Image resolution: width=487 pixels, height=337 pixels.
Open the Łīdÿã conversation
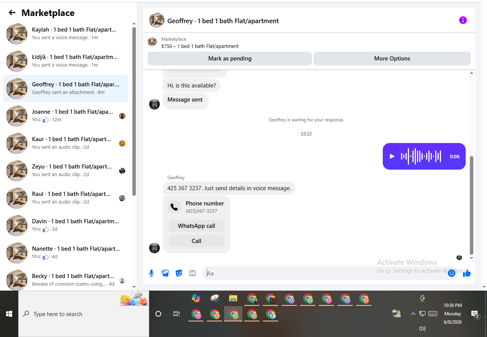(x=65, y=61)
